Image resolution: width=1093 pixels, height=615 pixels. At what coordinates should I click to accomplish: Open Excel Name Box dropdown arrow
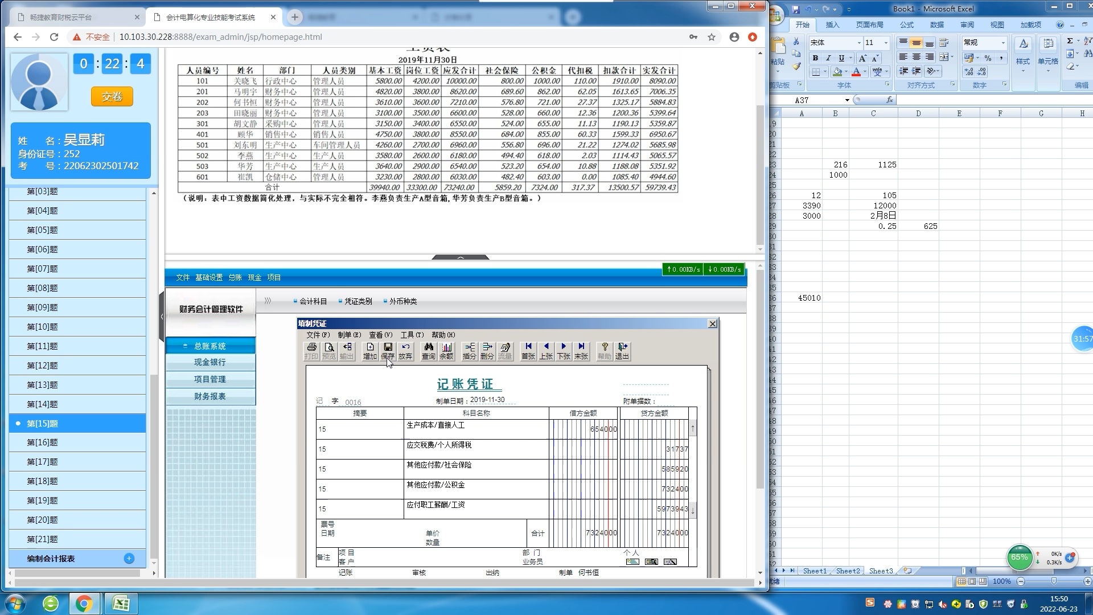pyautogui.click(x=847, y=100)
